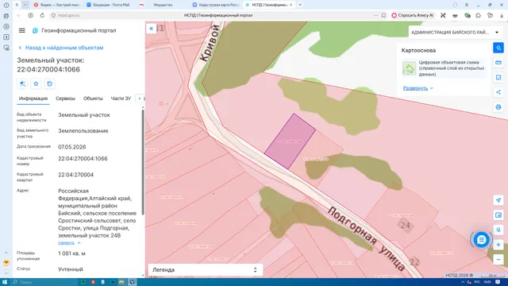The image size is (508, 286).
Task: Print the map with printer icon
Action: 498,107
